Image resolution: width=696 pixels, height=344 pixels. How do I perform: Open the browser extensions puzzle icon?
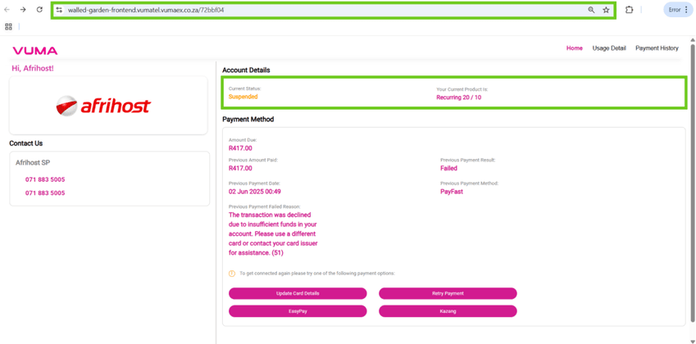[x=629, y=10]
